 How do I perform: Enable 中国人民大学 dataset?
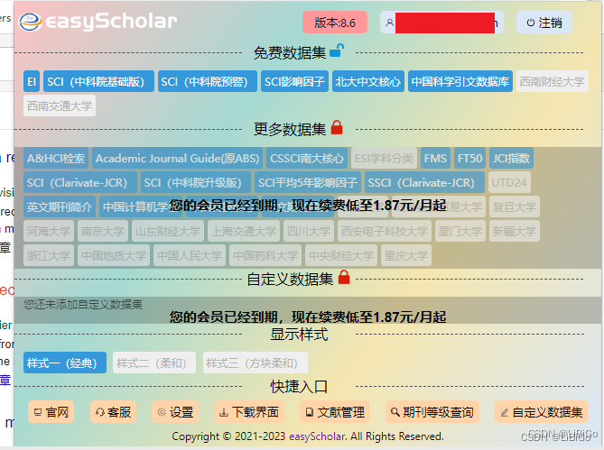point(190,255)
